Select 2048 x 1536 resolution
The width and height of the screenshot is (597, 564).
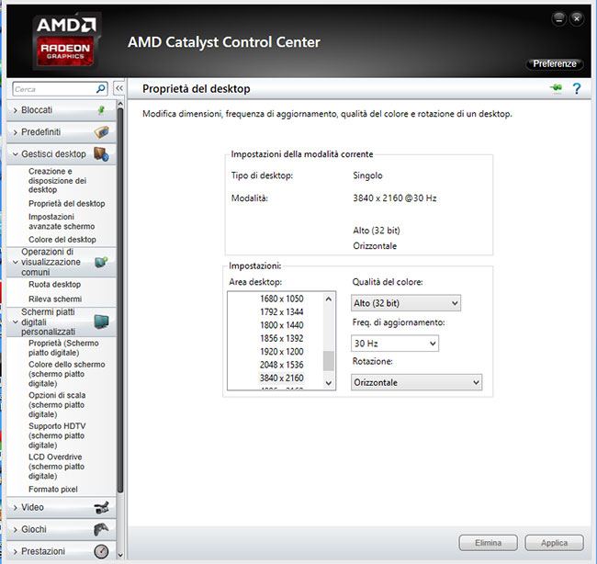[281, 365]
